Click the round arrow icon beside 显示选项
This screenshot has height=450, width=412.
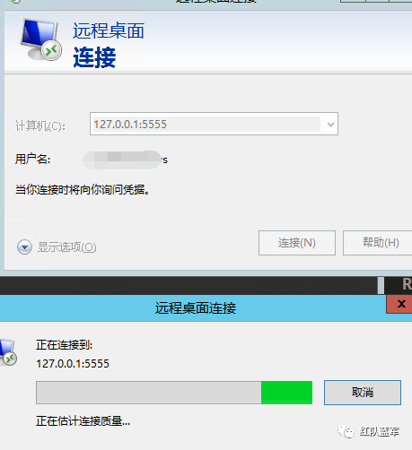[24, 247]
